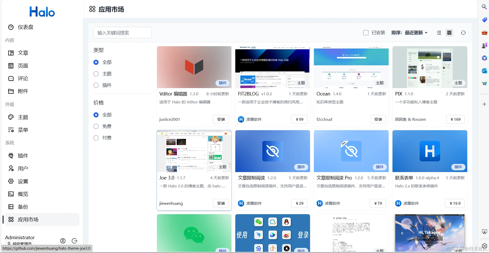Open browser sidebar settings gear icon
Viewport: 489px width, 253px height.
484,246
